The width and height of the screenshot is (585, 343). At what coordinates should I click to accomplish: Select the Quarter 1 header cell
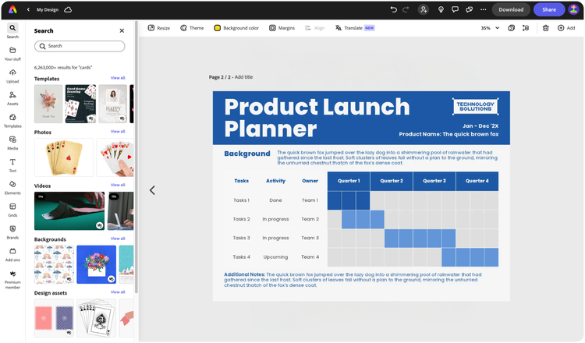(x=349, y=181)
